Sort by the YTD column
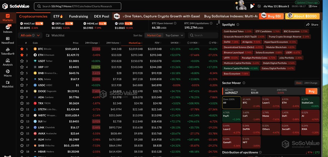This screenshot has width=328, height=157. tap(214, 43)
